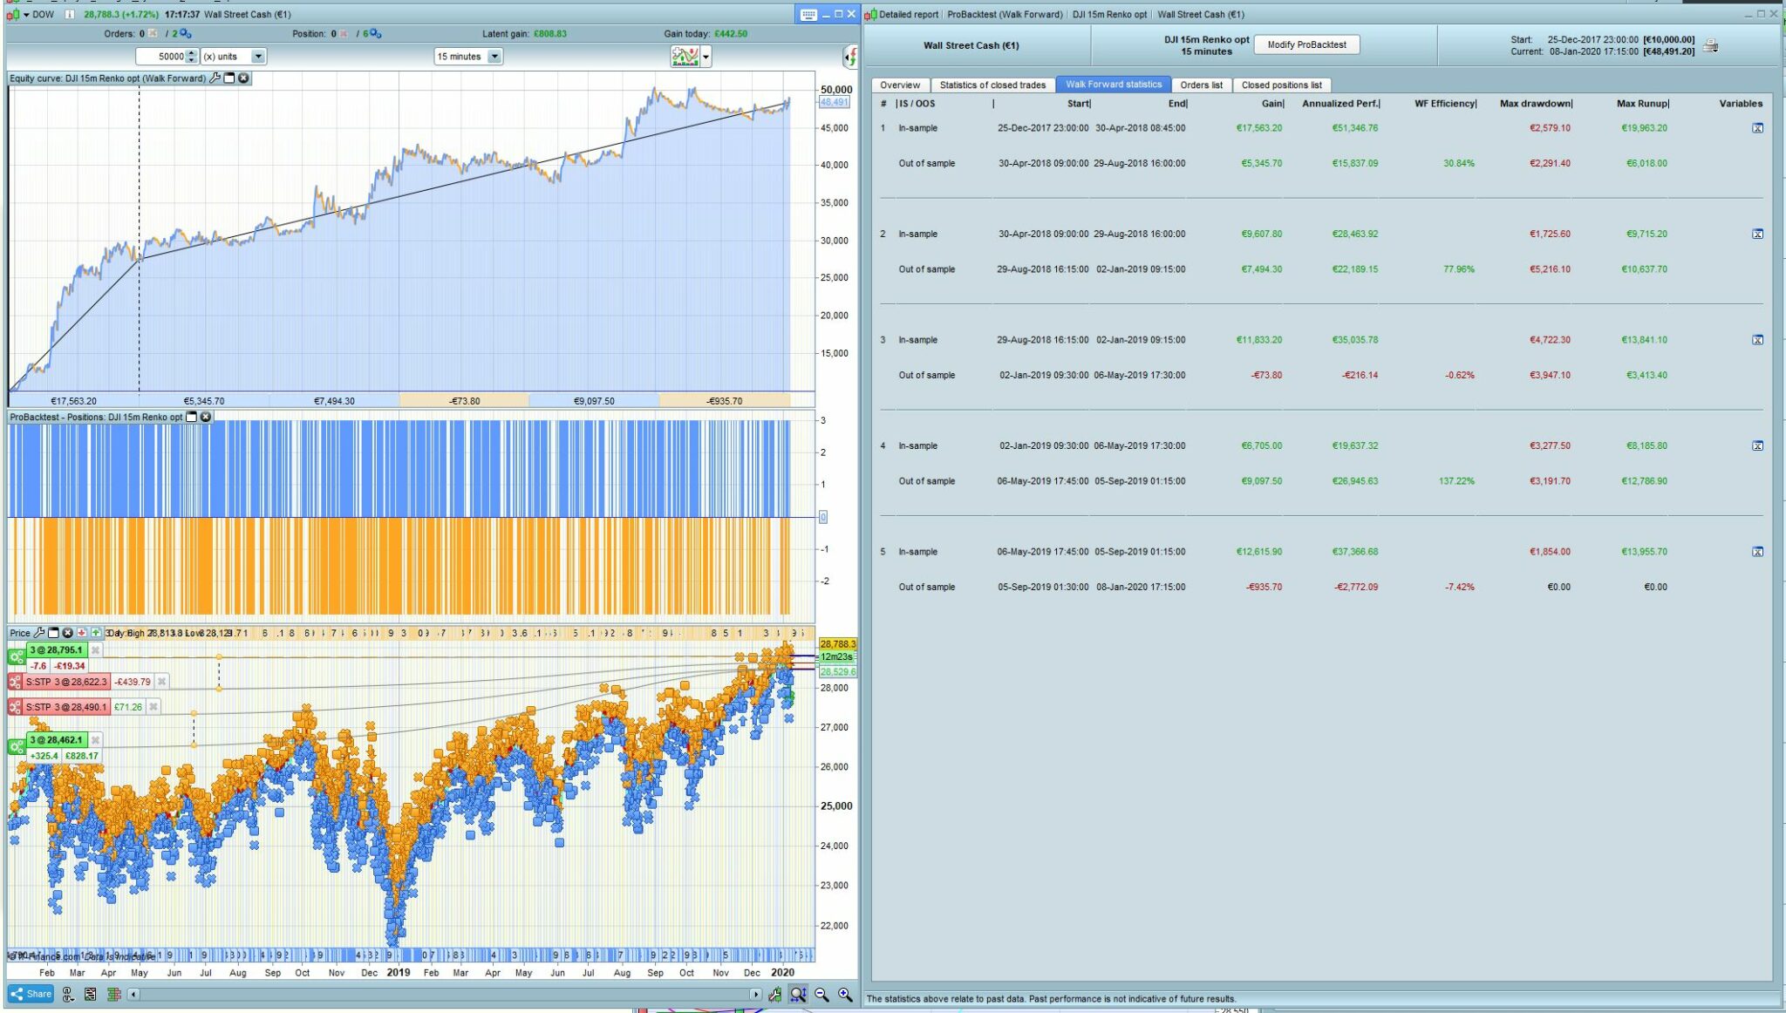The image size is (1786, 1013).
Task: Close the ProBacktest Positions panel
Action: pyautogui.click(x=206, y=418)
